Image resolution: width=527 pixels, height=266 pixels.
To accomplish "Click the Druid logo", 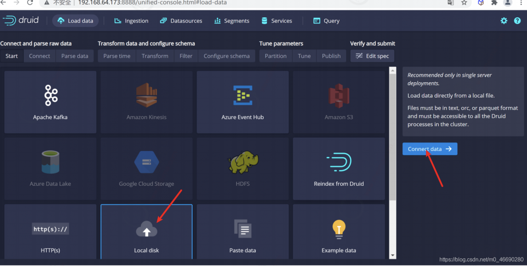I will click(21, 21).
